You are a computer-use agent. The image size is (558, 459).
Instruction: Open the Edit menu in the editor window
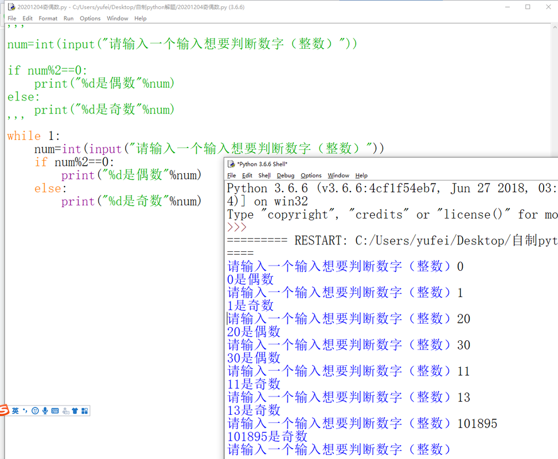(x=28, y=18)
